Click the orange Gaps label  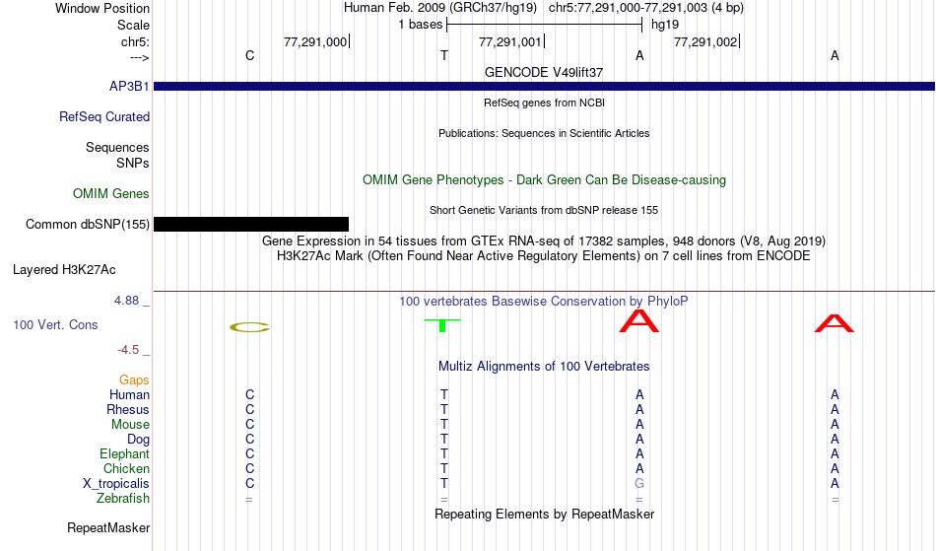134,379
